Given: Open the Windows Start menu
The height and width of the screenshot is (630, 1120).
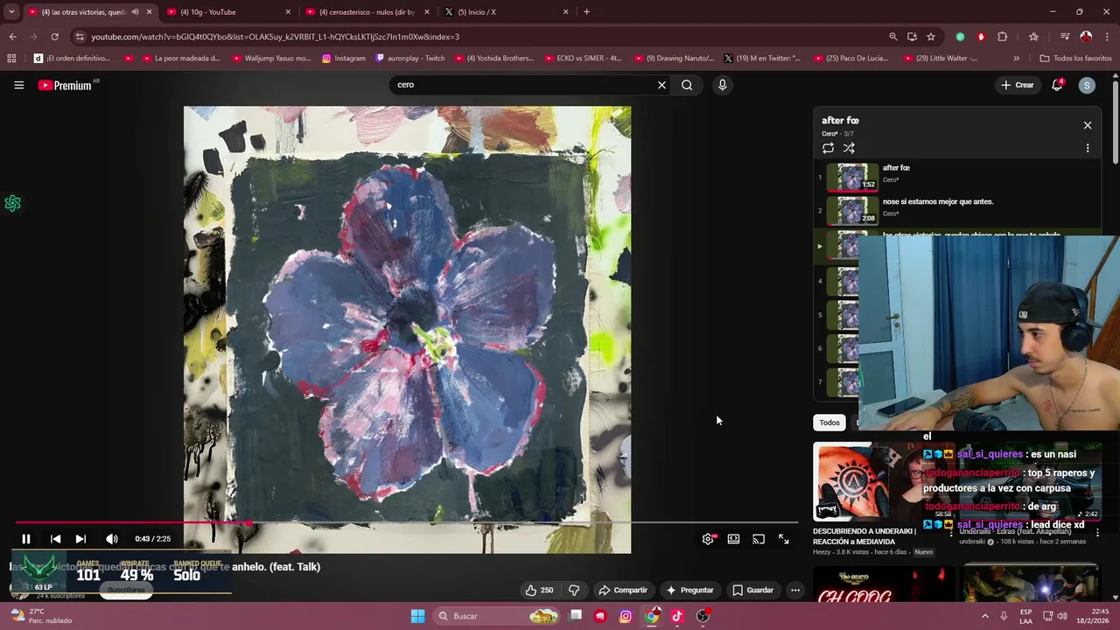Looking at the screenshot, I should click(417, 616).
